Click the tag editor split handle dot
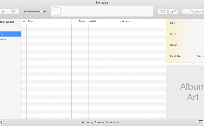 [x=193, y=64]
